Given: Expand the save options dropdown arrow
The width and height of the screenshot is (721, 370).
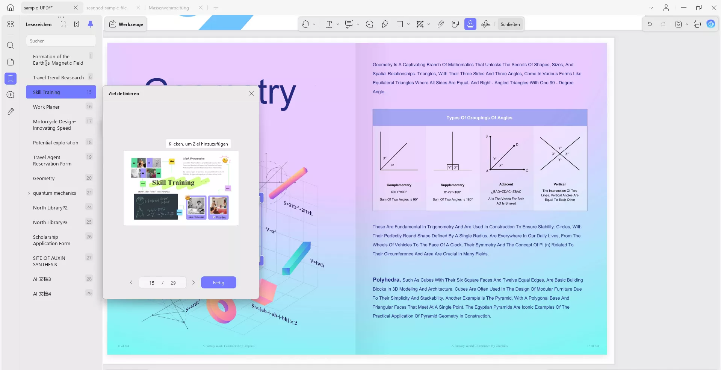Looking at the screenshot, I should coord(687,24).
